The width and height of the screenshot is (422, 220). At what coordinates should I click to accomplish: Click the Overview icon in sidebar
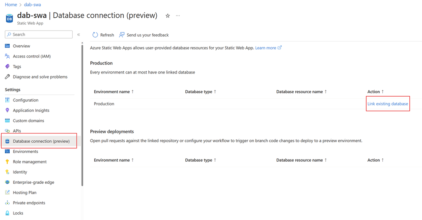[x=7, y=46]
